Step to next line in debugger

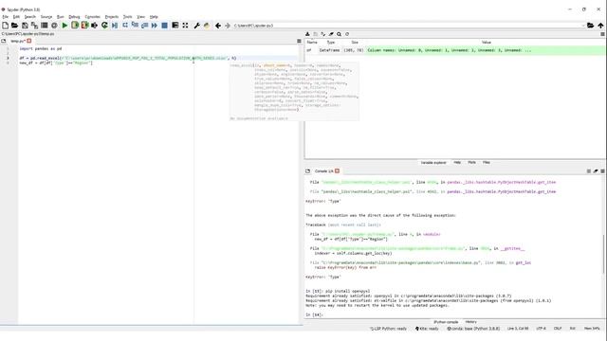tap(125, 26)
